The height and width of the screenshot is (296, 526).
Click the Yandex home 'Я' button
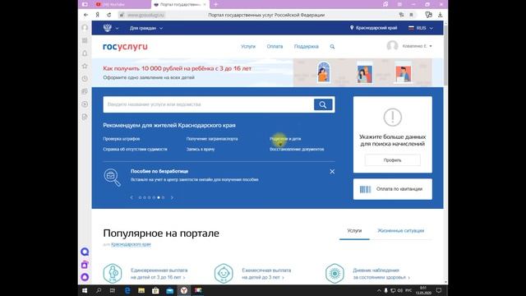tap(97, 15)
